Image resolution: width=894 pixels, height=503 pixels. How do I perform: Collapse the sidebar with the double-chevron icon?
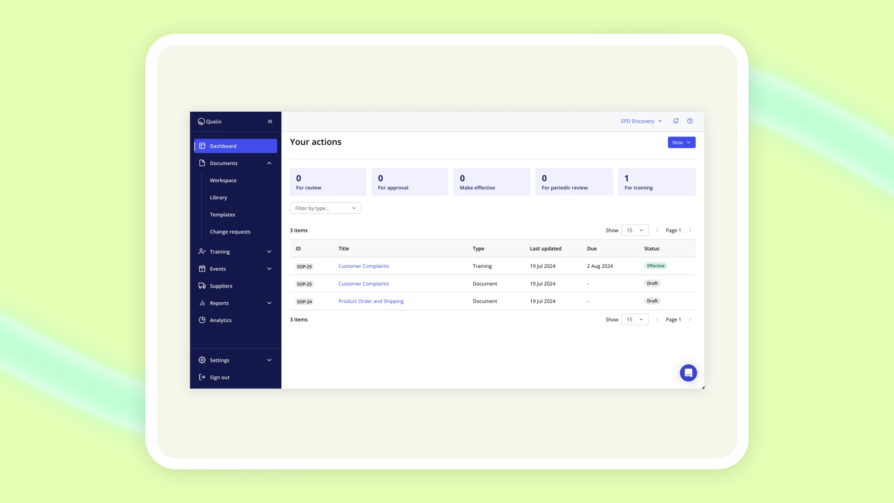pos(270,122)
